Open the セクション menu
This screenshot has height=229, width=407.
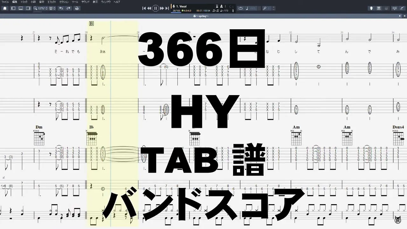(x=64, y=2)
